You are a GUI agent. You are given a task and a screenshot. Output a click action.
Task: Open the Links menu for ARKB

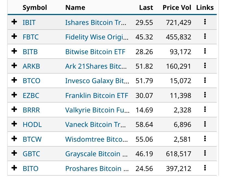coord(205,66)
